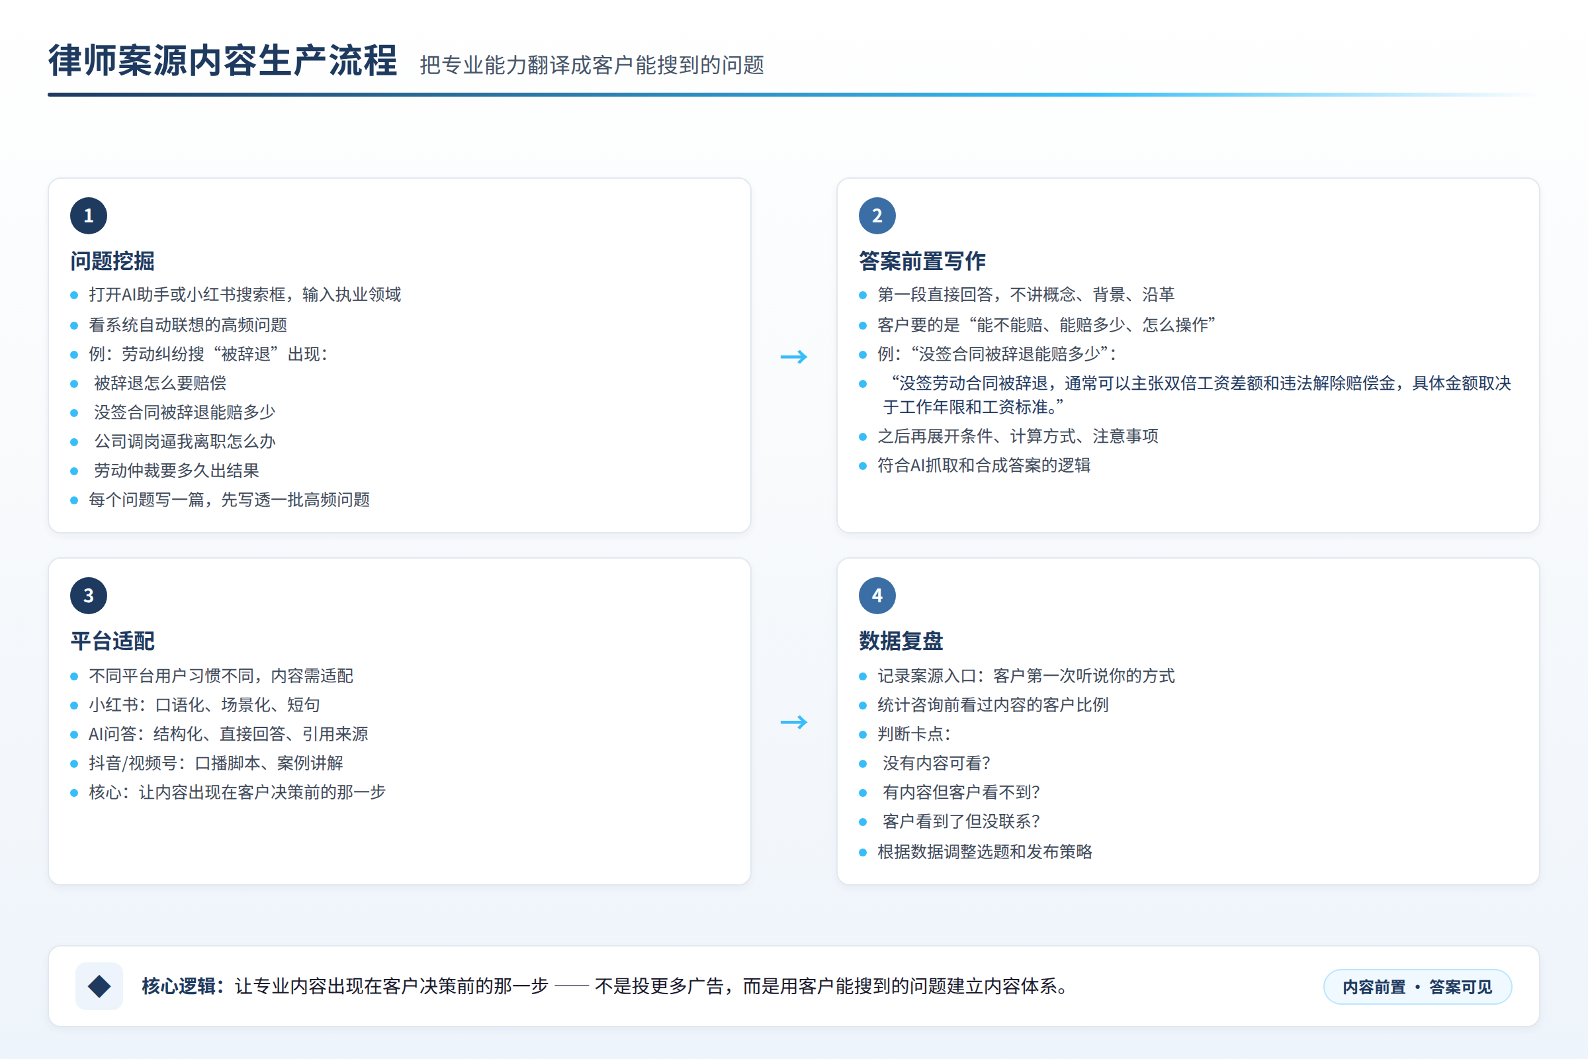Screen dimensions: 1588x1059
Task: Select bullet 有内容但客户看不到？
Action: point(962,792)
